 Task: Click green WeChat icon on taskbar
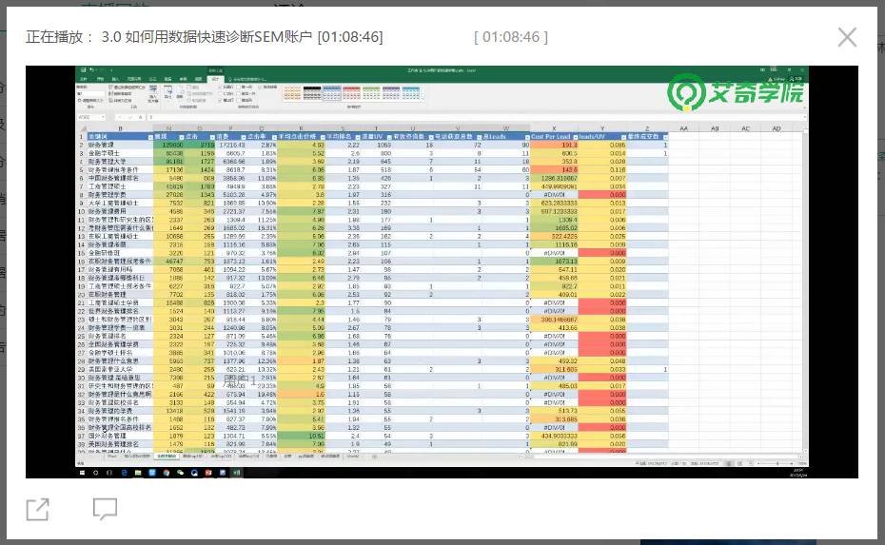[x=180, y=472]
